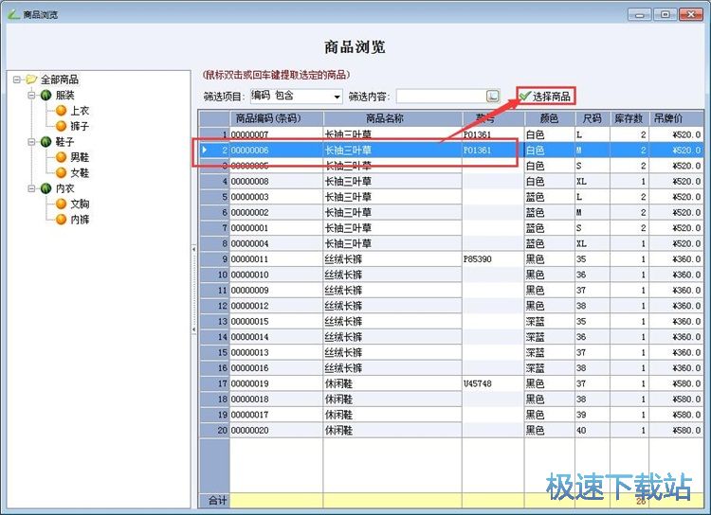Collapse the 鞋子 tree node
The width and height of the screenshot is (711, 515).
coord(31,142)
